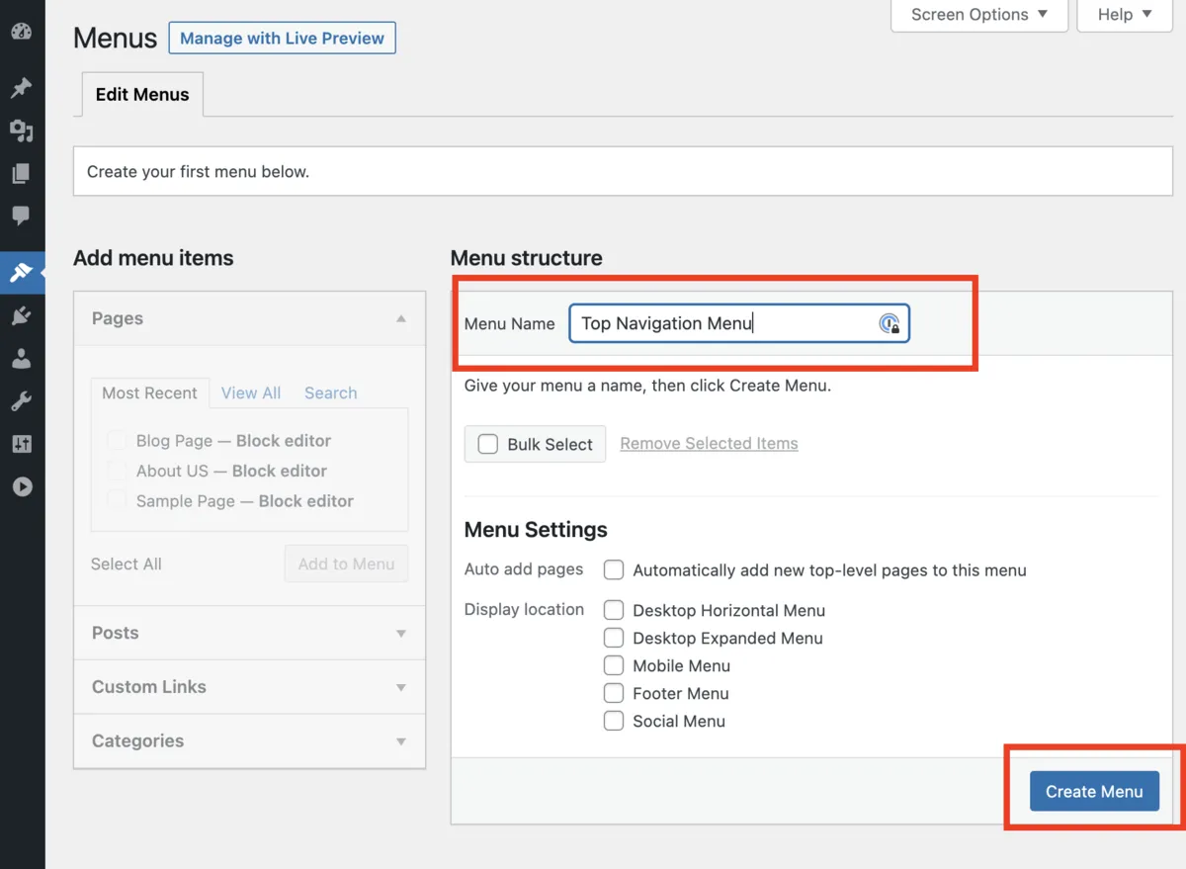
Task: Open the Dashboard gauge icon
Action: click(x=21, y=31)
